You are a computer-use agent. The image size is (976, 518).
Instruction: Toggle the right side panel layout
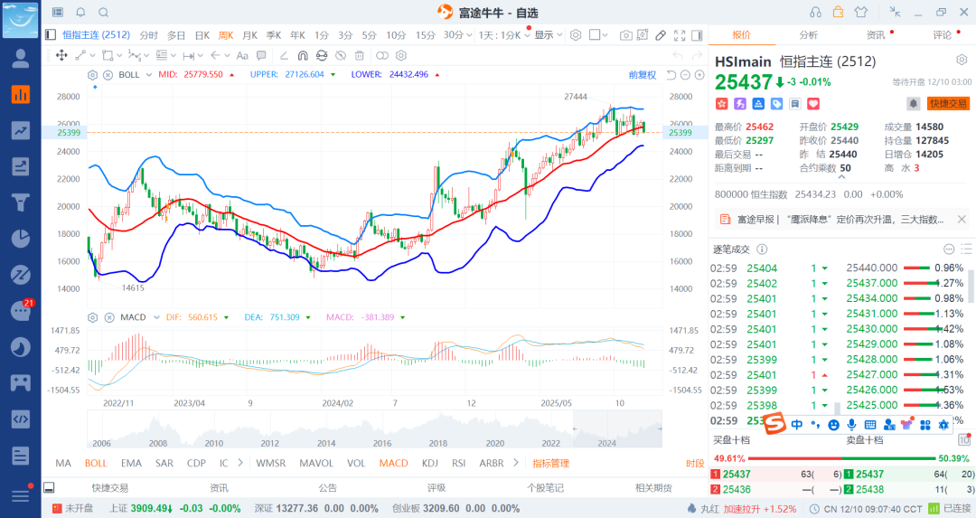tap(695, 35)
